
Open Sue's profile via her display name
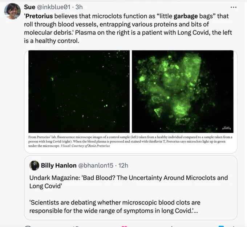tap(30, 7)
